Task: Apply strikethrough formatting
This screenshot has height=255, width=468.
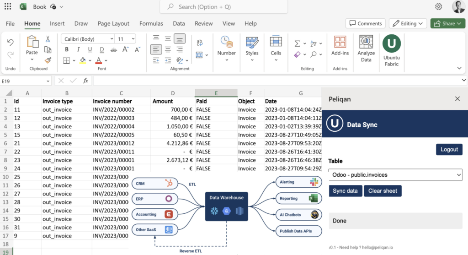Action: coord(114,49)
